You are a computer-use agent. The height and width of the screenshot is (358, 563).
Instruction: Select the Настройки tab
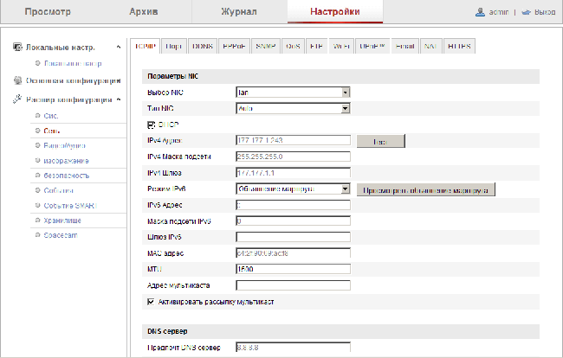(x=335, y=11)
